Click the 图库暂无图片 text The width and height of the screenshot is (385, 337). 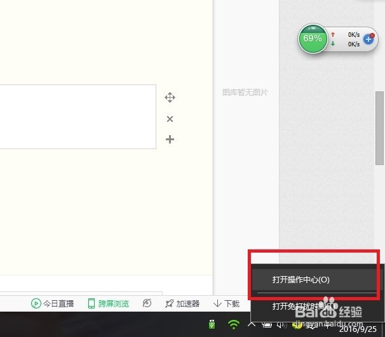(245, 92)
